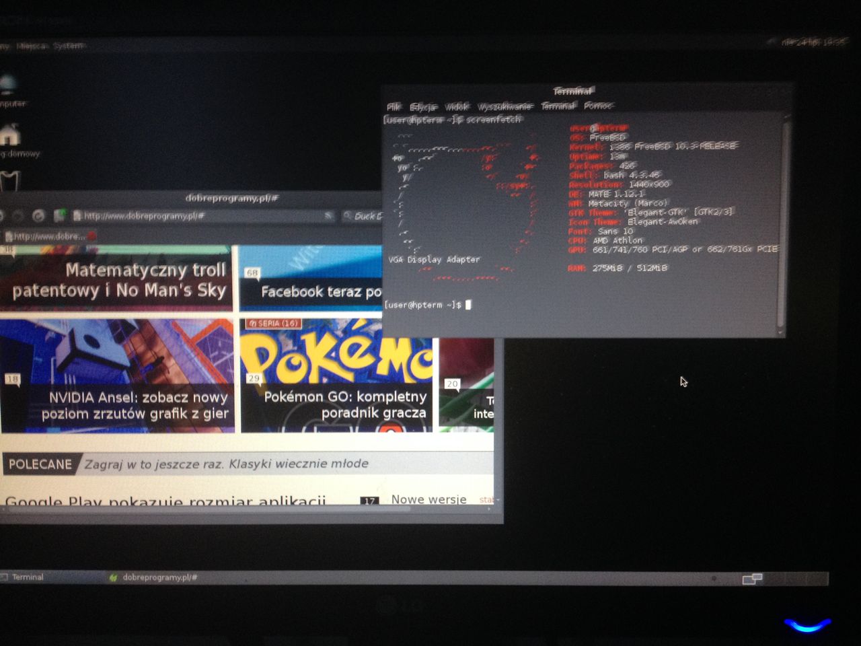Open the Zagraj w to jeszcze raz link
Screen dimensions: 861x646
[226, 464]
